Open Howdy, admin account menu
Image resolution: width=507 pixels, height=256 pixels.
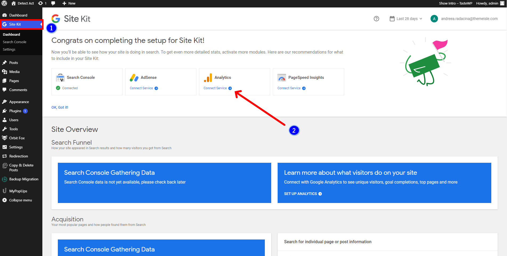click(x=490, y=3)
